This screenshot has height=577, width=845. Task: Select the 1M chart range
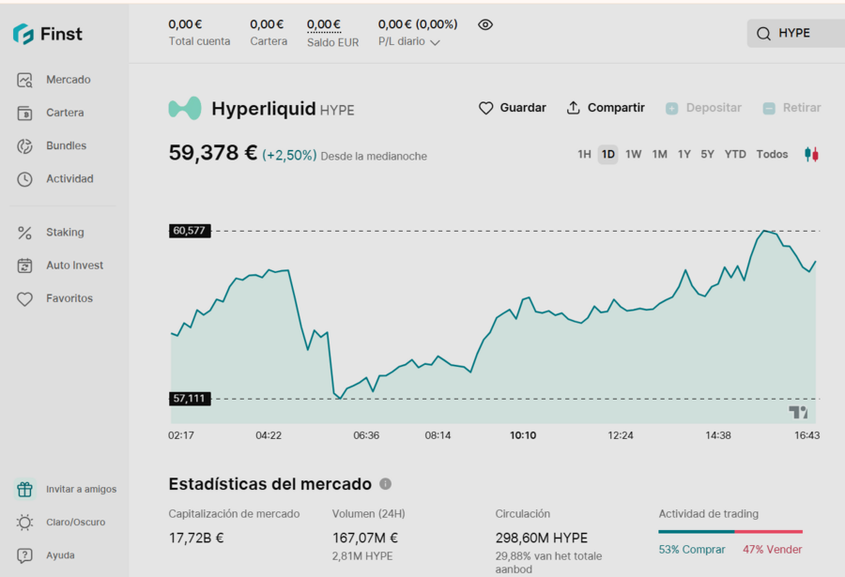point(660,155)
